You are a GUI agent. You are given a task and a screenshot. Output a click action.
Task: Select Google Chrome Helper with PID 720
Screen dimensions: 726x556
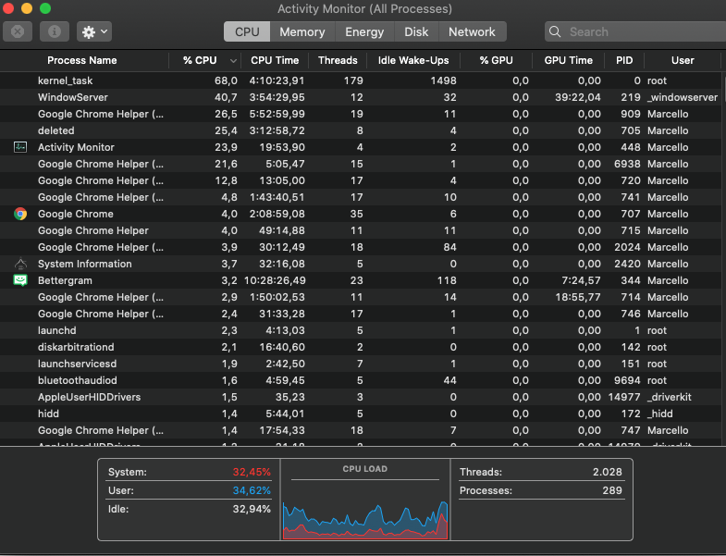pos(361,180)
